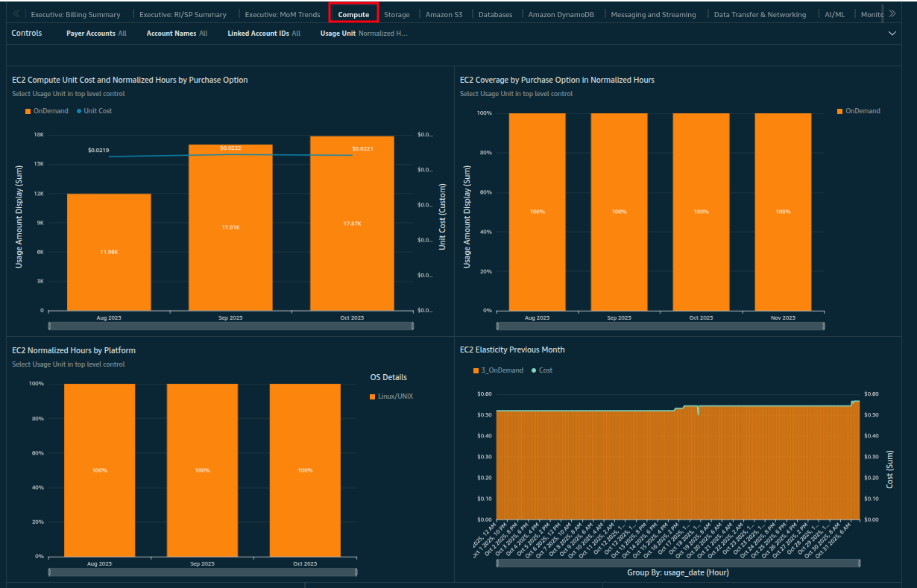
Task: Click the scrollbar under EC2 Normalized Hours by Platform
Action: click(203, 572)
